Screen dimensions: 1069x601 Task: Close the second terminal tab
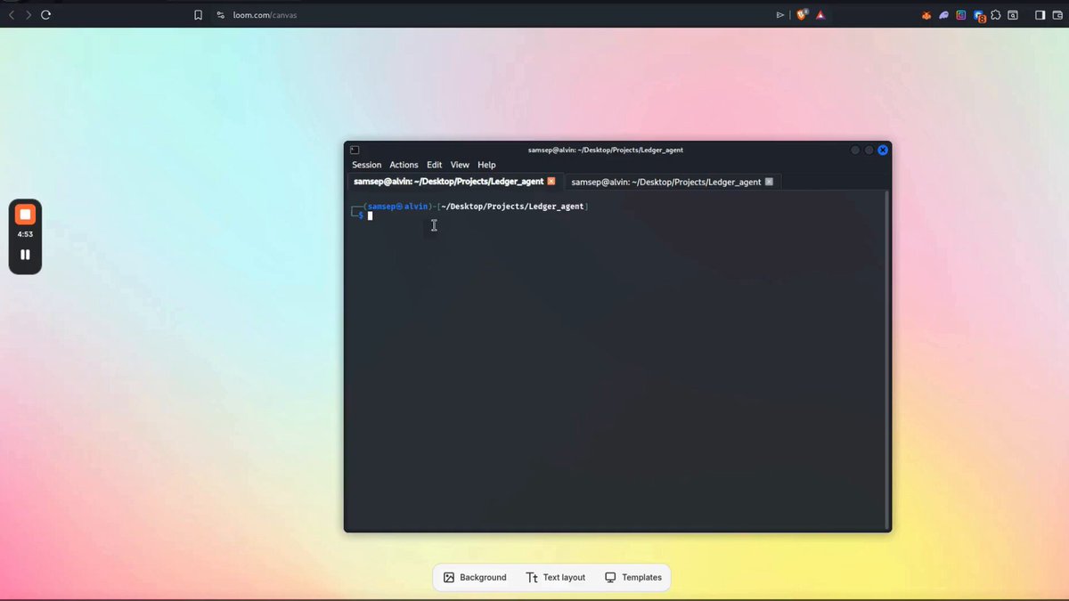click(769, 182)
